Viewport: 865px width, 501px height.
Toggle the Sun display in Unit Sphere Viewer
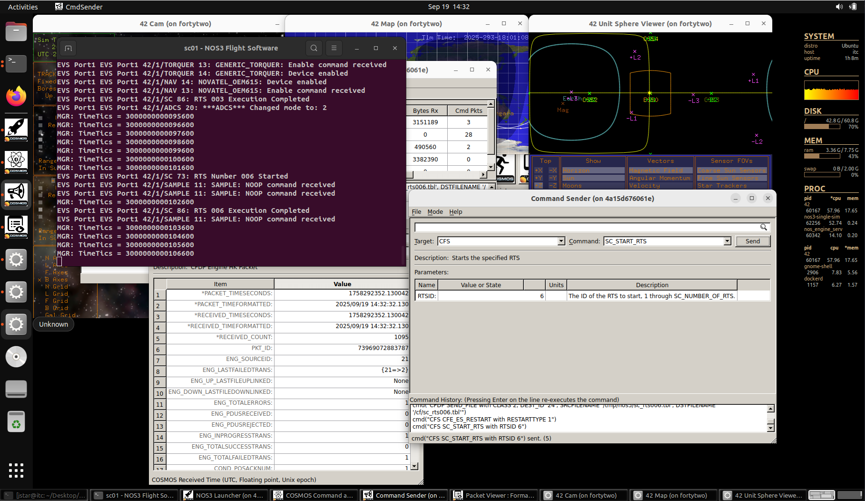click(593, 178)
